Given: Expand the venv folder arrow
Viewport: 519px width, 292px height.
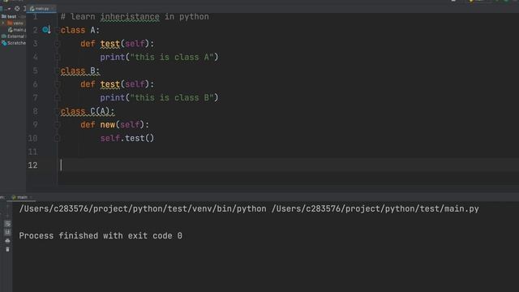Looking at the screenshot, I should (3, 24).
